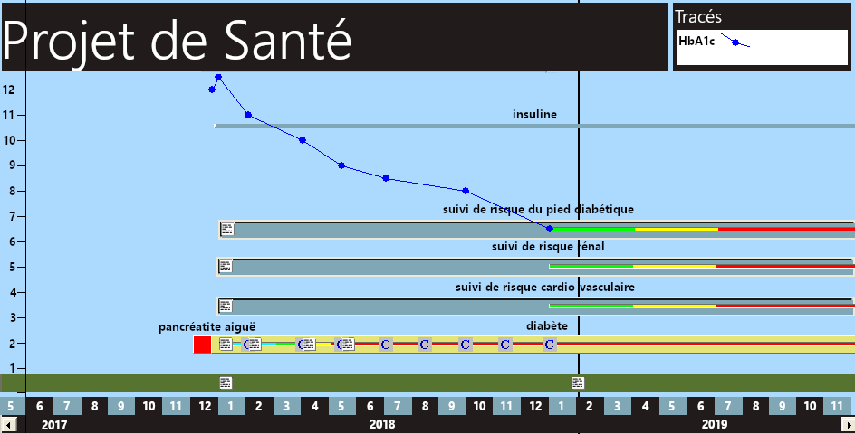Select the month 2 cell of 2019
Viewport: 855px width, 434px height.
(x=590, y=406)
